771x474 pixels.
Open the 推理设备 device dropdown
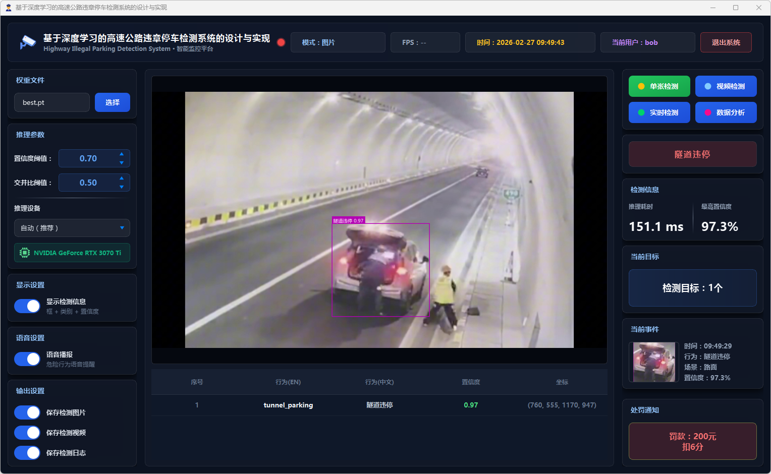[72, 228]
